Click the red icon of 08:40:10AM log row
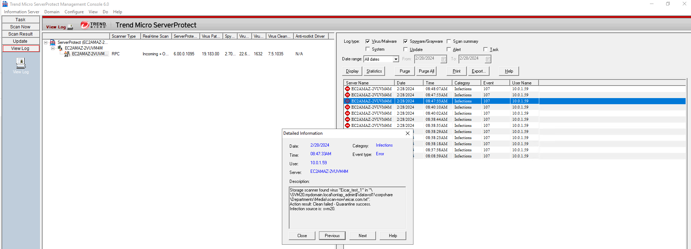This screenshot has height=249, width=691. [347, 107]
